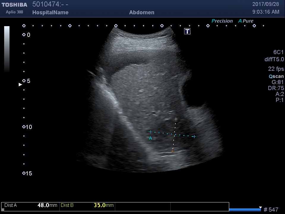Toggle the Precision imaging indicator
This screenshot has height=214, width=285.
tap(222, 21)
